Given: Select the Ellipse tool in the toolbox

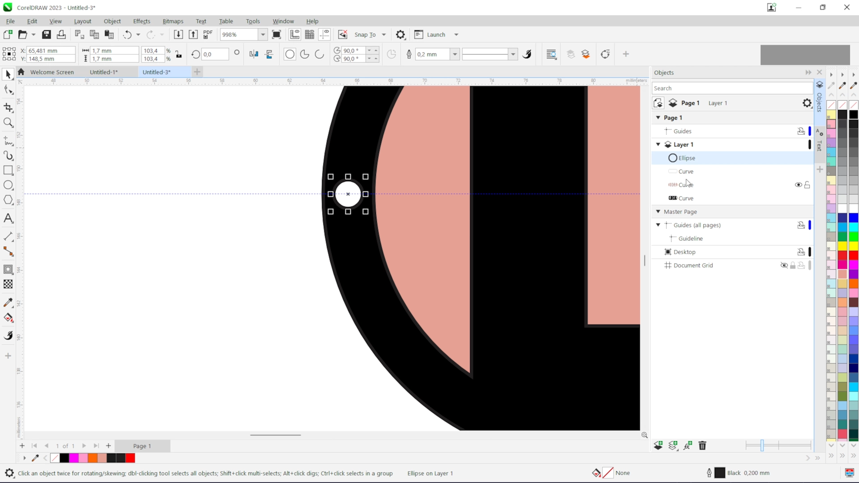Looking at the screenshot, I should tap(8, 185).
